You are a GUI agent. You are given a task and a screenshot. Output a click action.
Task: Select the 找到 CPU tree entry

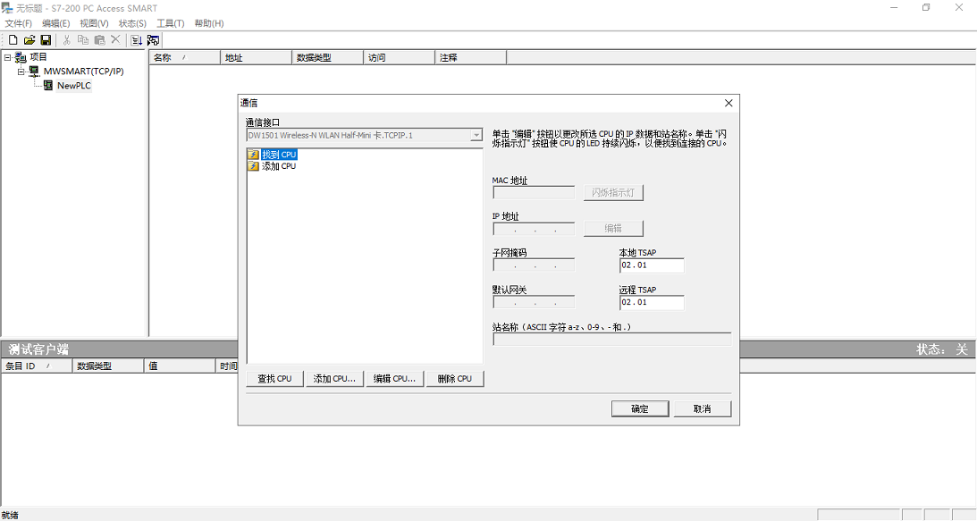(280, 154)
